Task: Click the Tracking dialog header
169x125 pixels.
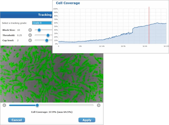Action: (x=26, y=15)
